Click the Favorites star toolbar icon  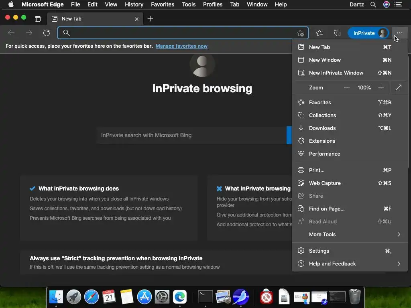tap(319, 33)
